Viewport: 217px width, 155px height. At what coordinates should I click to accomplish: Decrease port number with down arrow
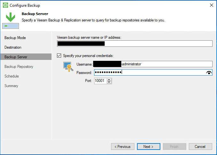[x=109, y=82]
